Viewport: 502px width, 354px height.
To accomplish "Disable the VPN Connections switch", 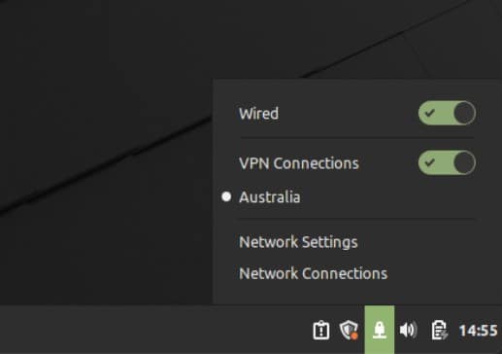I will [447, 162].
